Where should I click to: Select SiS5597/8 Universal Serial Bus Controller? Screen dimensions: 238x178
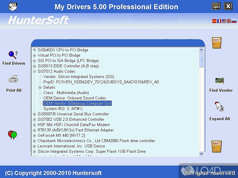pos(73,114)
